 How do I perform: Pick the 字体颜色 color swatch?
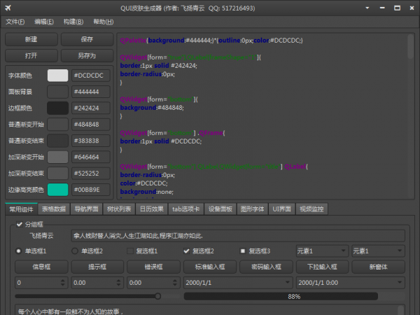[x=57, y=75]
